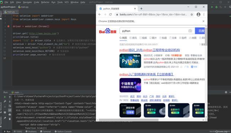This screenshot has height=133, width=231.
Task: Click the Baidu logo
Action: click(108, 31)
